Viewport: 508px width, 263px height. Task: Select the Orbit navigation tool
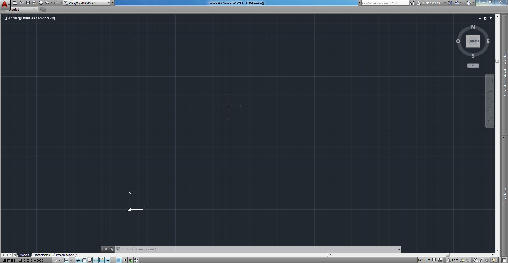(x=490, y=109)
